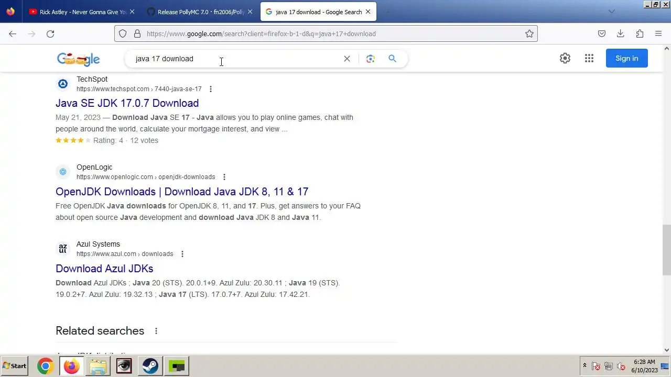Open the Firefox hamburger application menu

pos(658,34)
